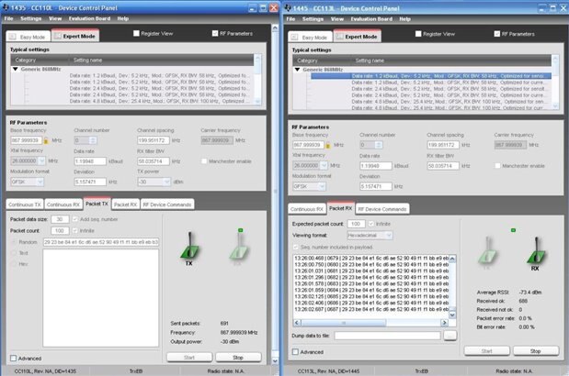Check Advanced option in CC110L window
The image size is (569, 376).
coord(14,359)
